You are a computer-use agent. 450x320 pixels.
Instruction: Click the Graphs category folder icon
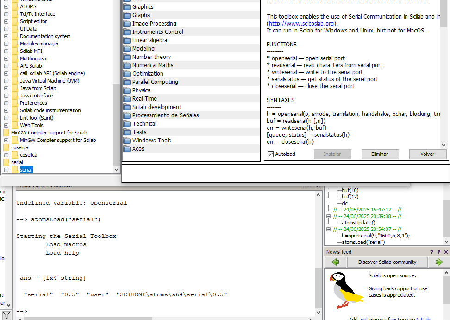tap(127, 15)
